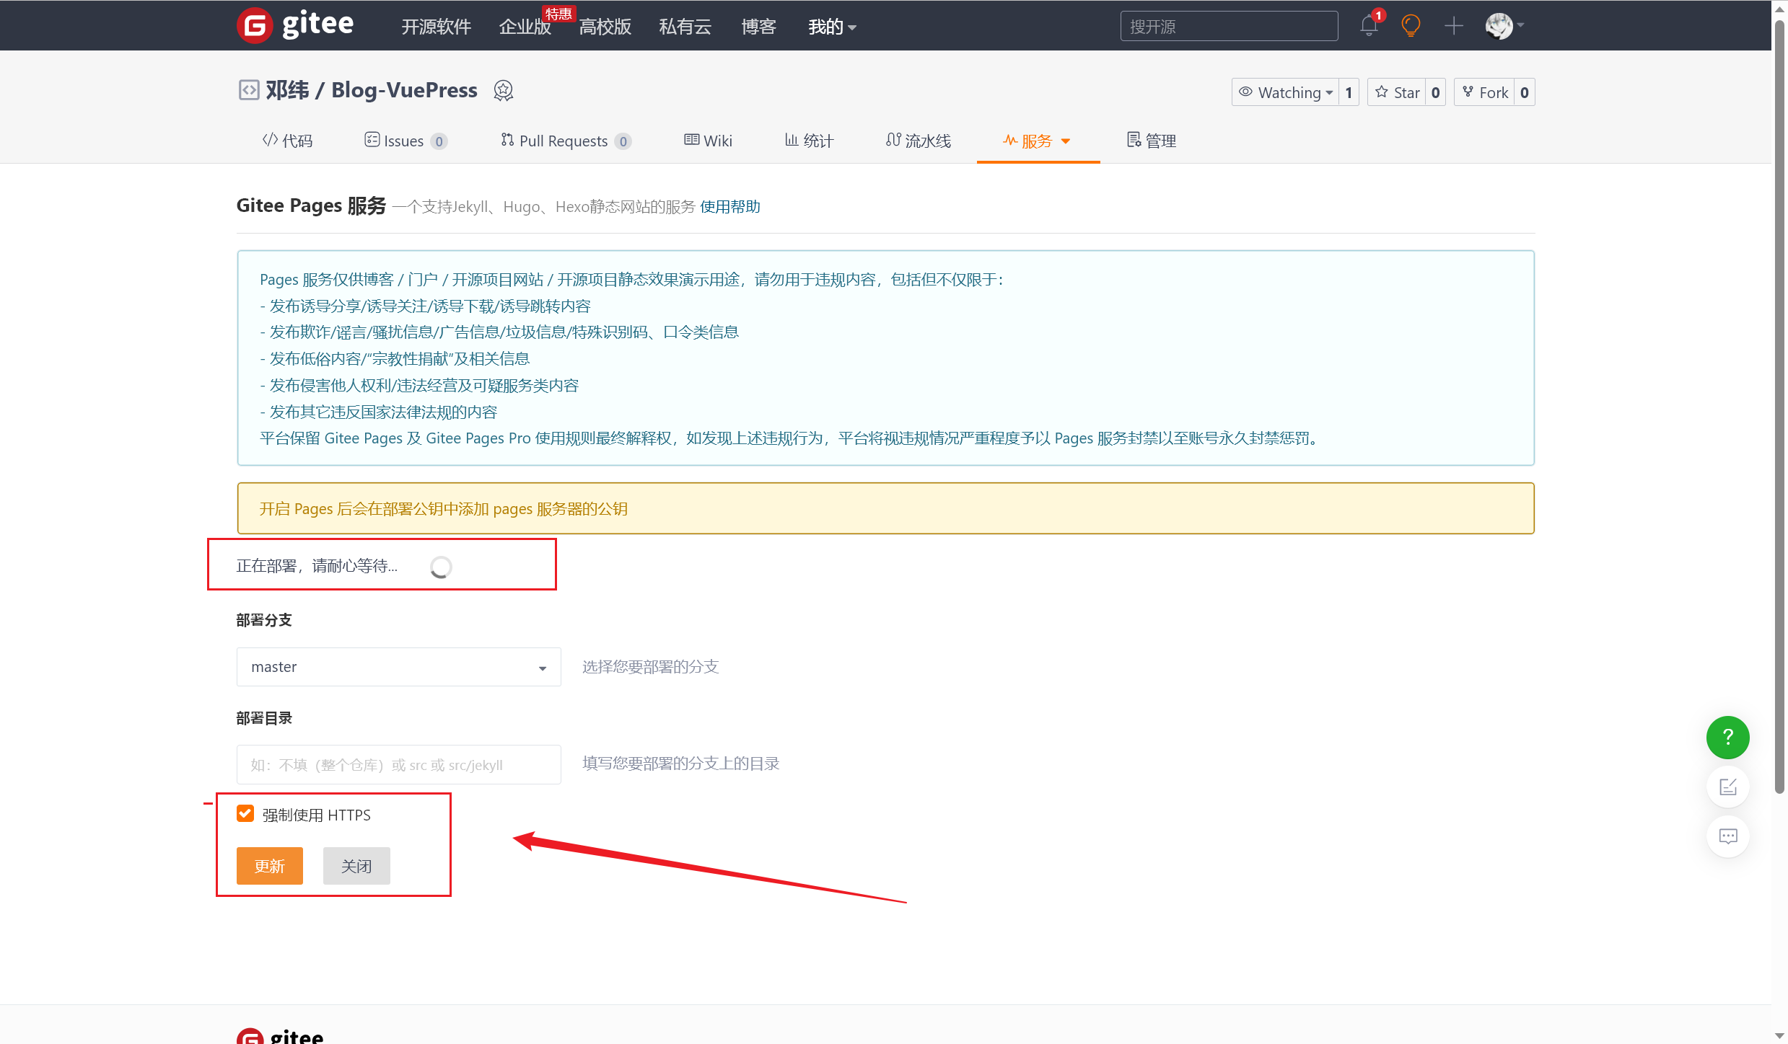The image size is (1788, 1044).
Task: Click the footer Gitee logo
Action: point(281,1035)
